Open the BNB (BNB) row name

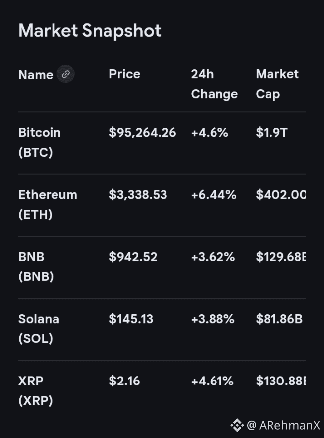click(36, 267)
